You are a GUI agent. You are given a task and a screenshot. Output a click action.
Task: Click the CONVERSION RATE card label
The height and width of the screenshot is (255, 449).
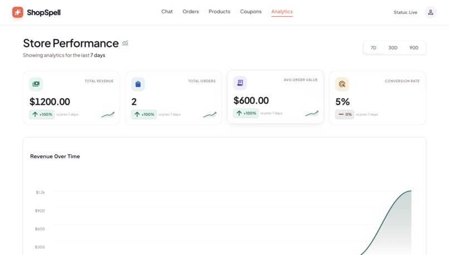pyautogui.click(x=402, y=81)
